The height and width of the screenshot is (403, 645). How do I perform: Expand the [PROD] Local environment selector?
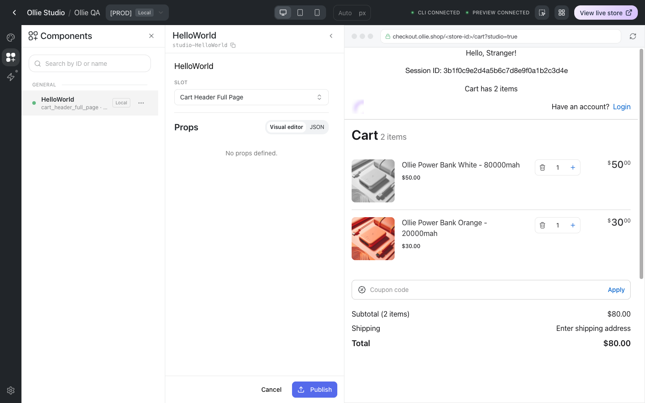click(137, 13)
